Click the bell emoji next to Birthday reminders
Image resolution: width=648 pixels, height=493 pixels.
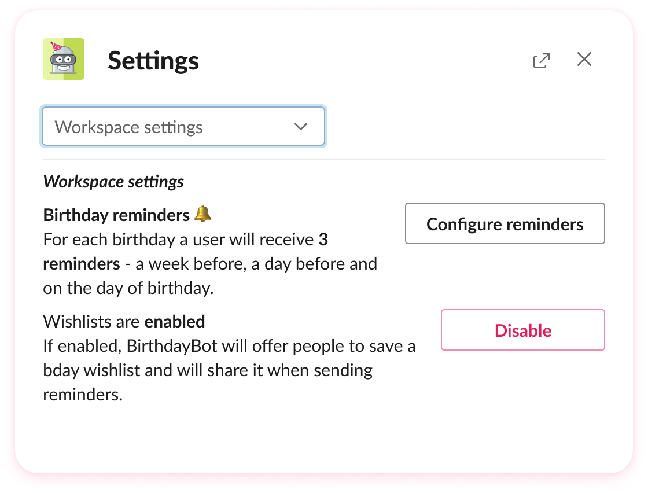[x=204, y=214]
